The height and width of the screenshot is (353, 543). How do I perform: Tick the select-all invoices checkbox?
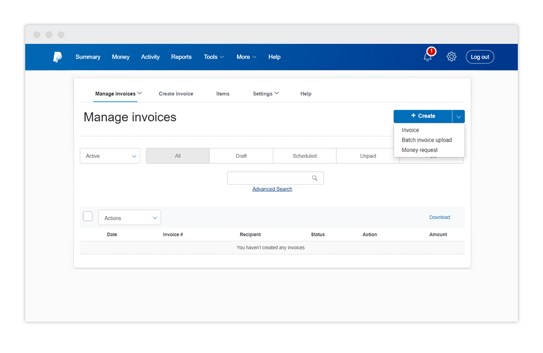tap(88, 216)
